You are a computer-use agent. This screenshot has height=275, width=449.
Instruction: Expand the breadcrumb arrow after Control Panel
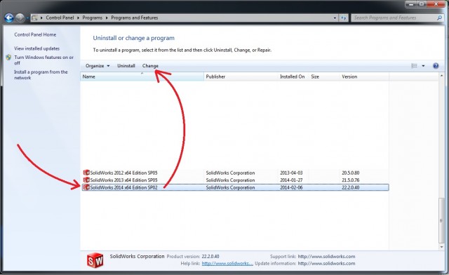coord(78,18)
